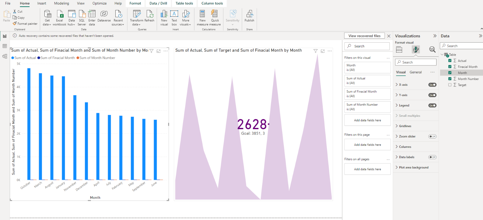Expand the Plot area background section
The image size is (483, 220).
[x=414, y=167]
